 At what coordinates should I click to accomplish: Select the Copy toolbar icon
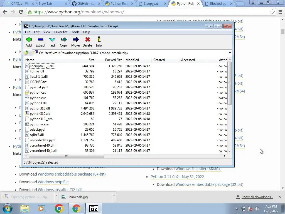64,40
